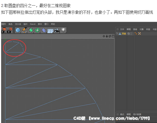Click the purple Deformer tool icon
The height and width of the screenshot is (123, 157).
tap(44, 30)
